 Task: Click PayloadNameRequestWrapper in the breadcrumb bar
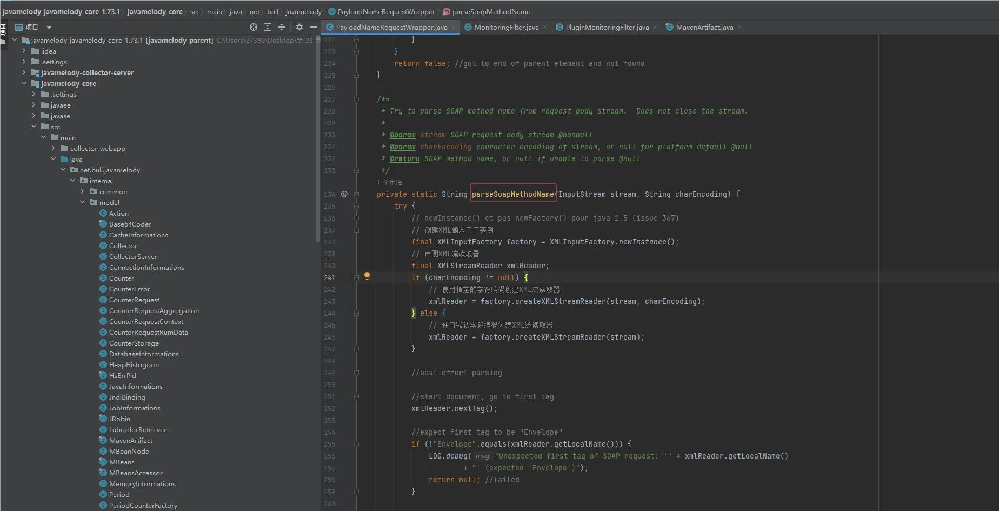[386, 11]
